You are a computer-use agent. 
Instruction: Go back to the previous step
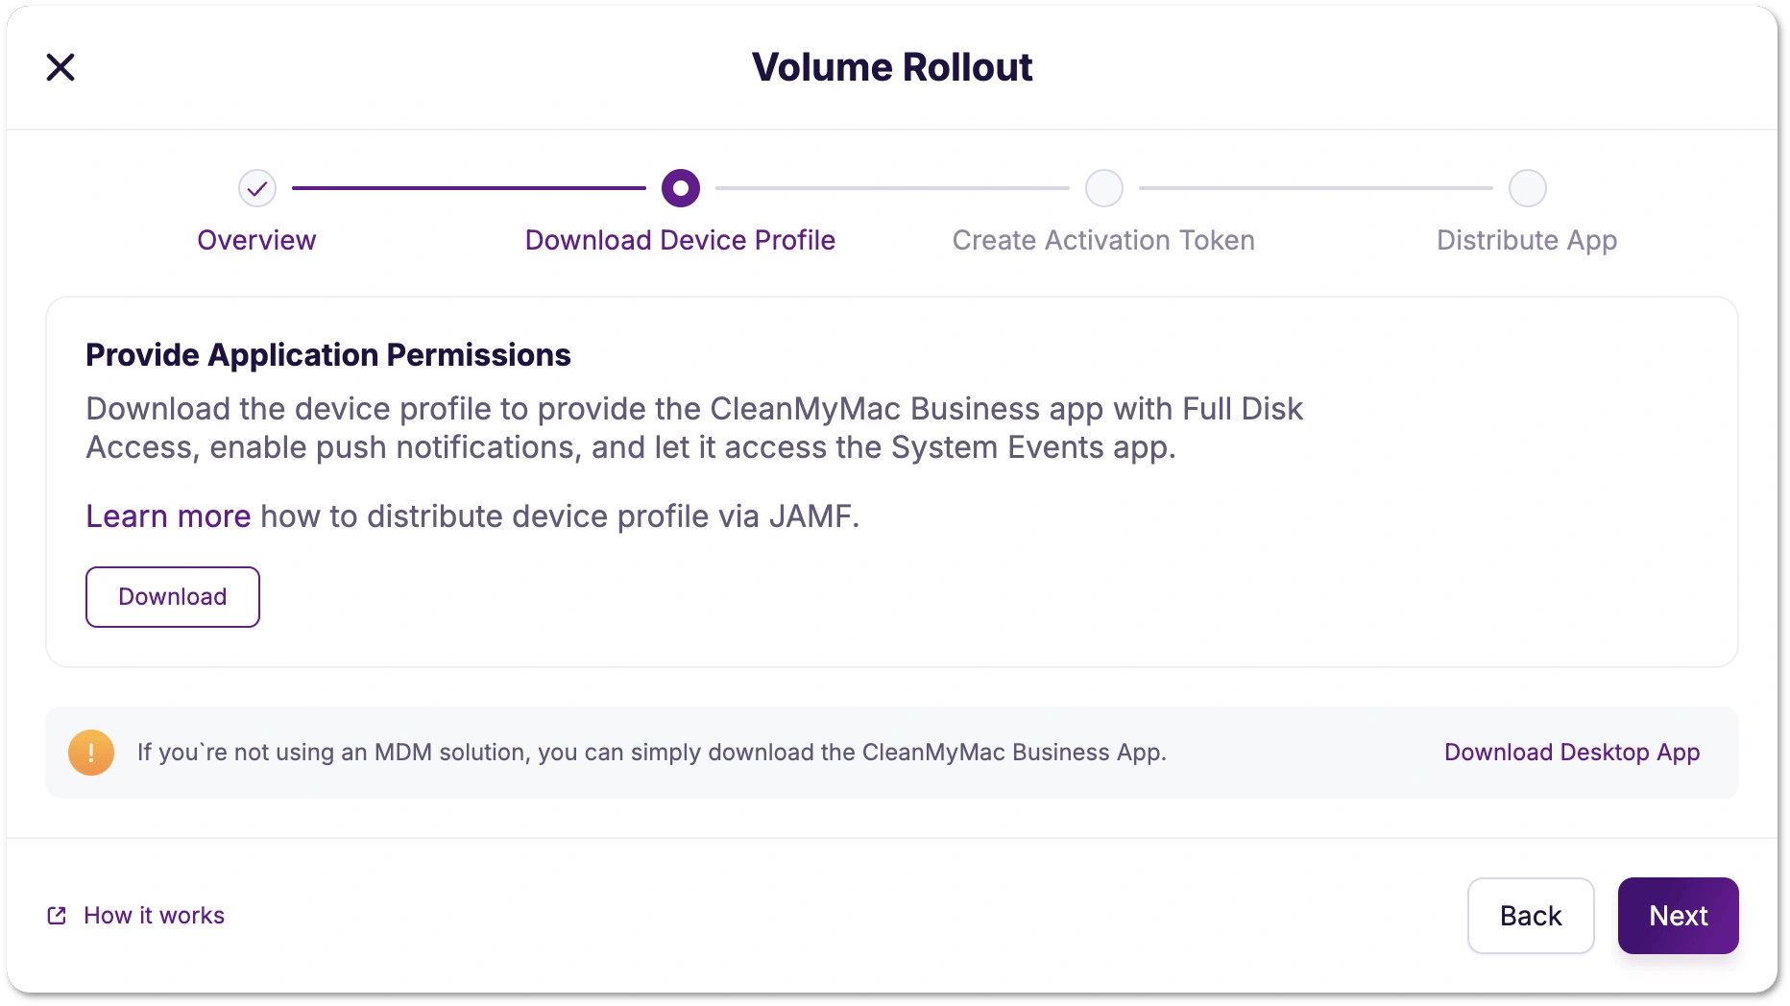[1531, 916]
